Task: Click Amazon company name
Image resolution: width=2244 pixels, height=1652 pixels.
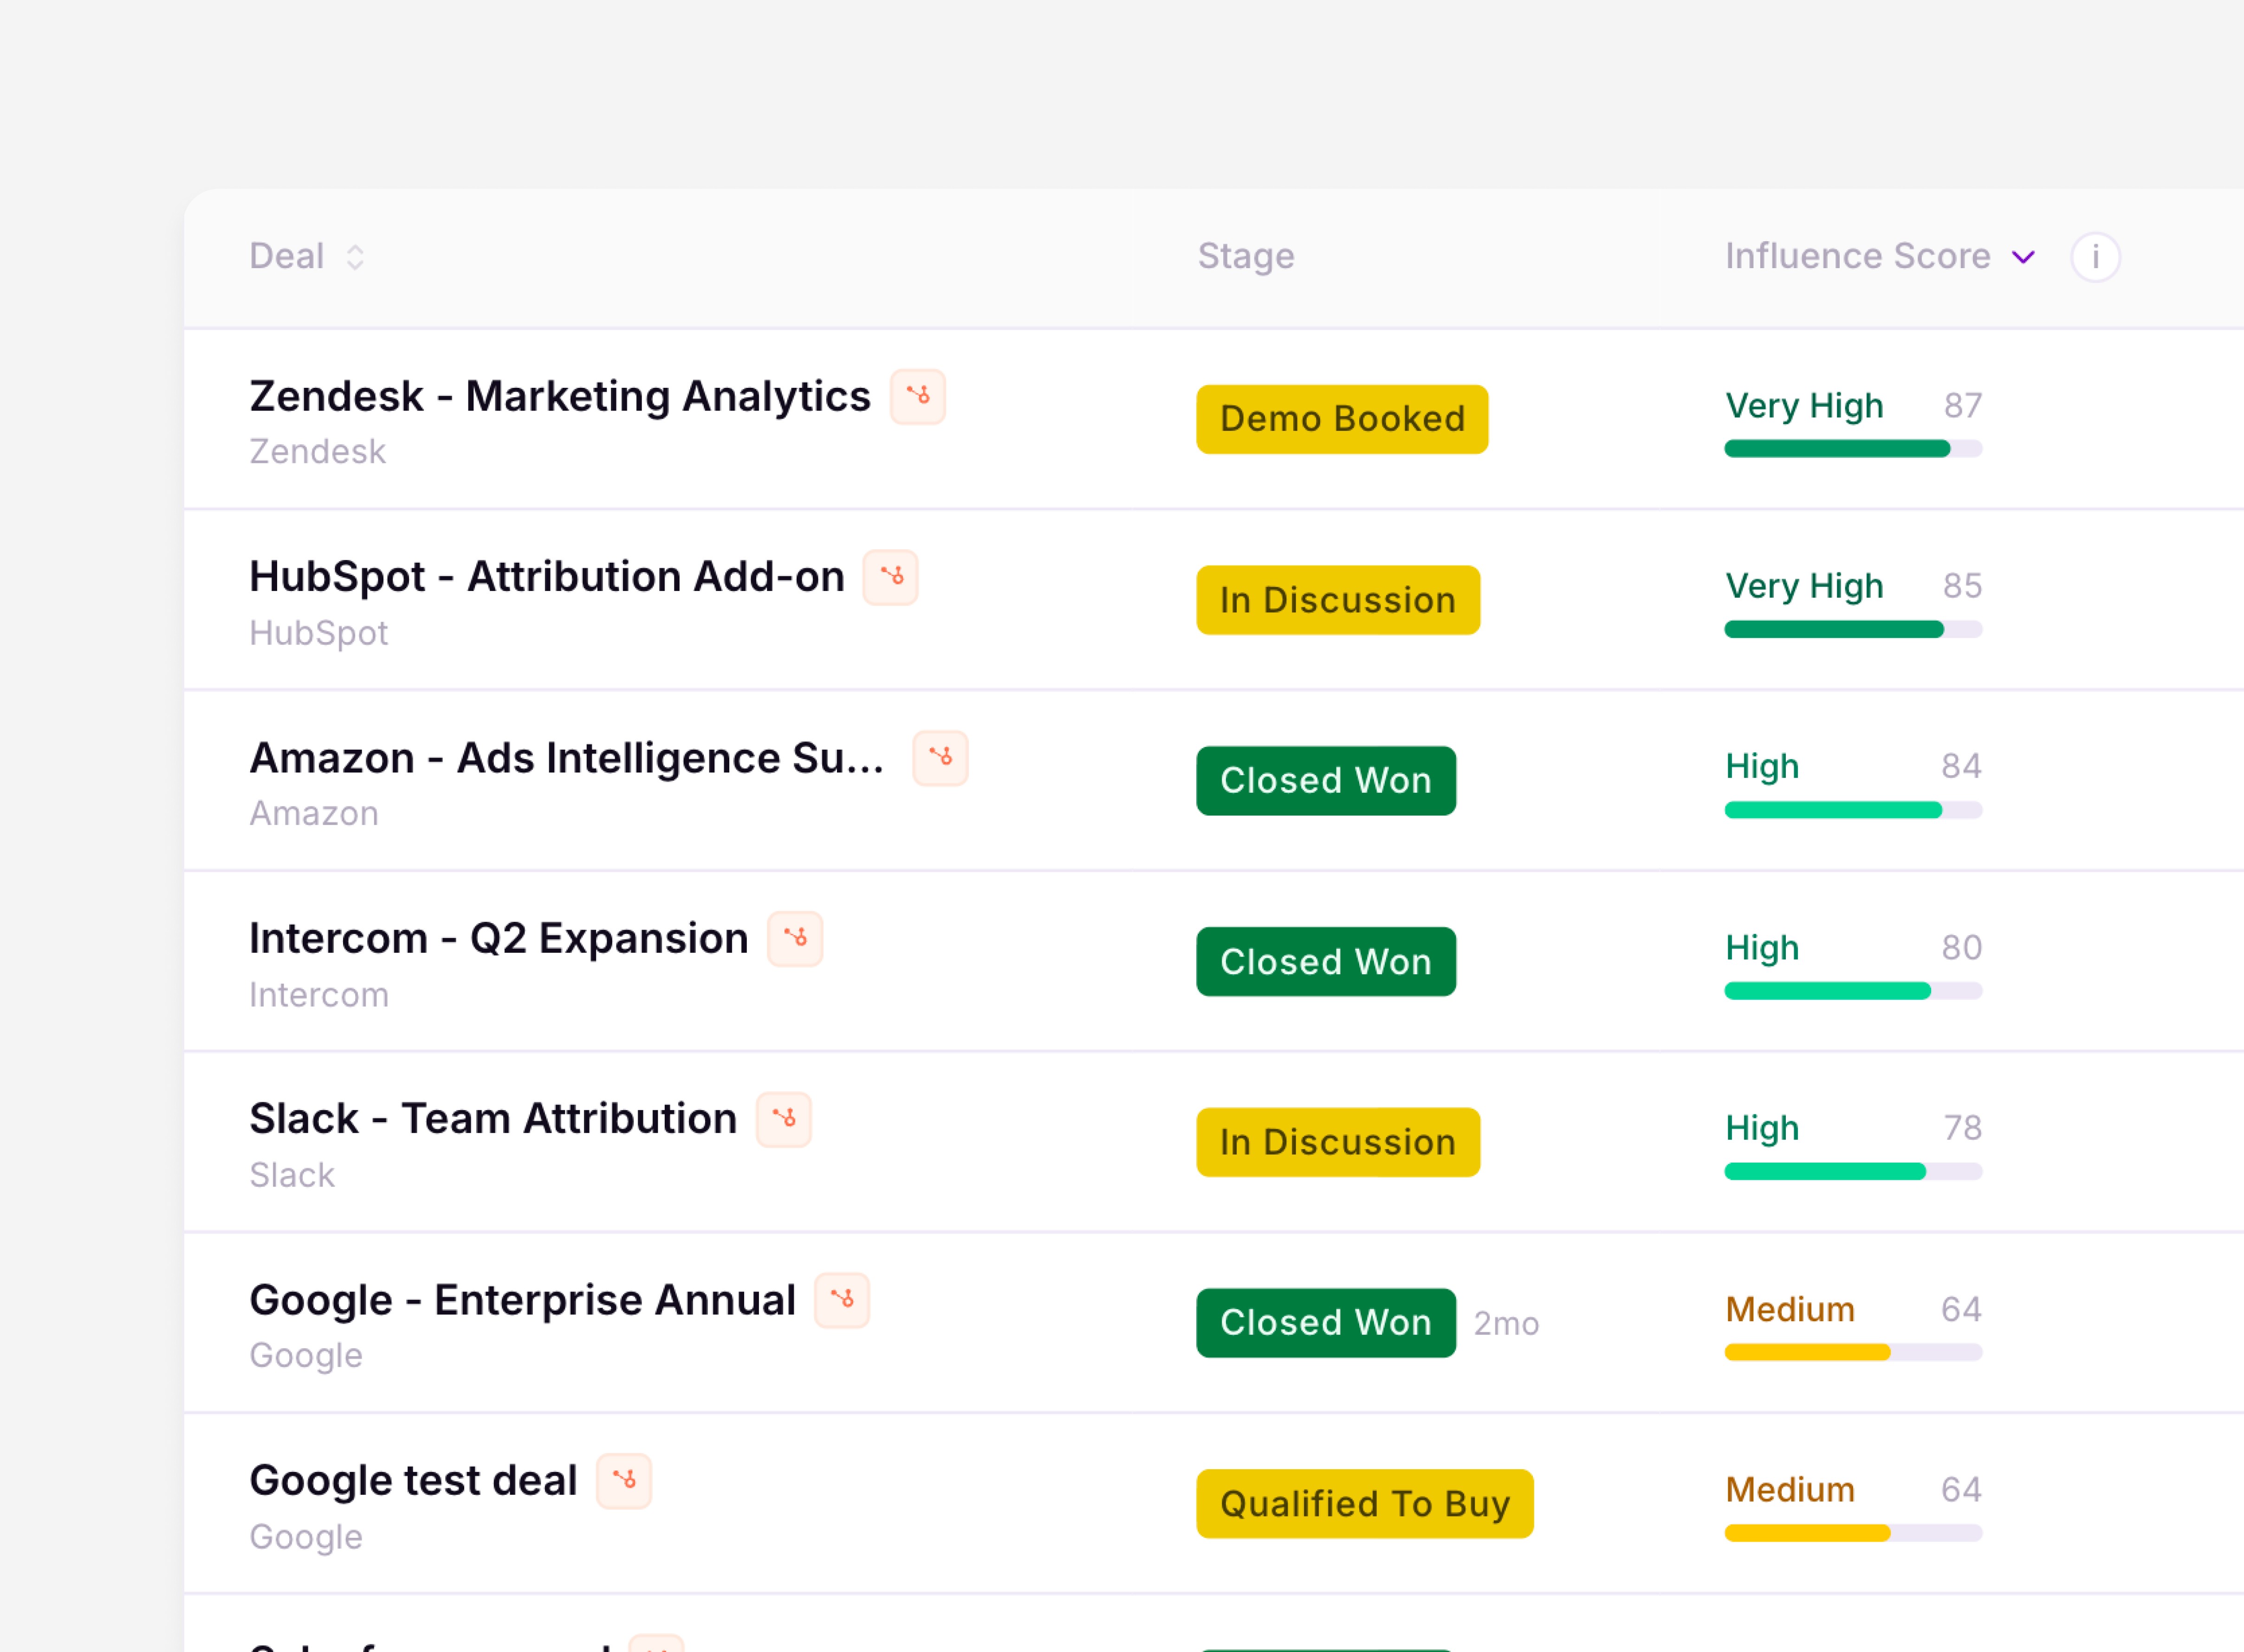Action: coord(314,814)
